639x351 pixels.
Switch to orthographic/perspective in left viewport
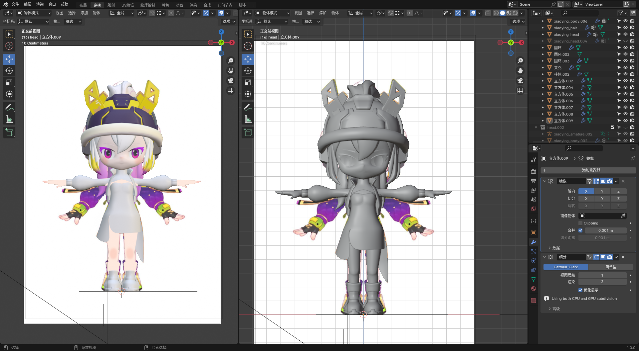[x=231, y=91]
